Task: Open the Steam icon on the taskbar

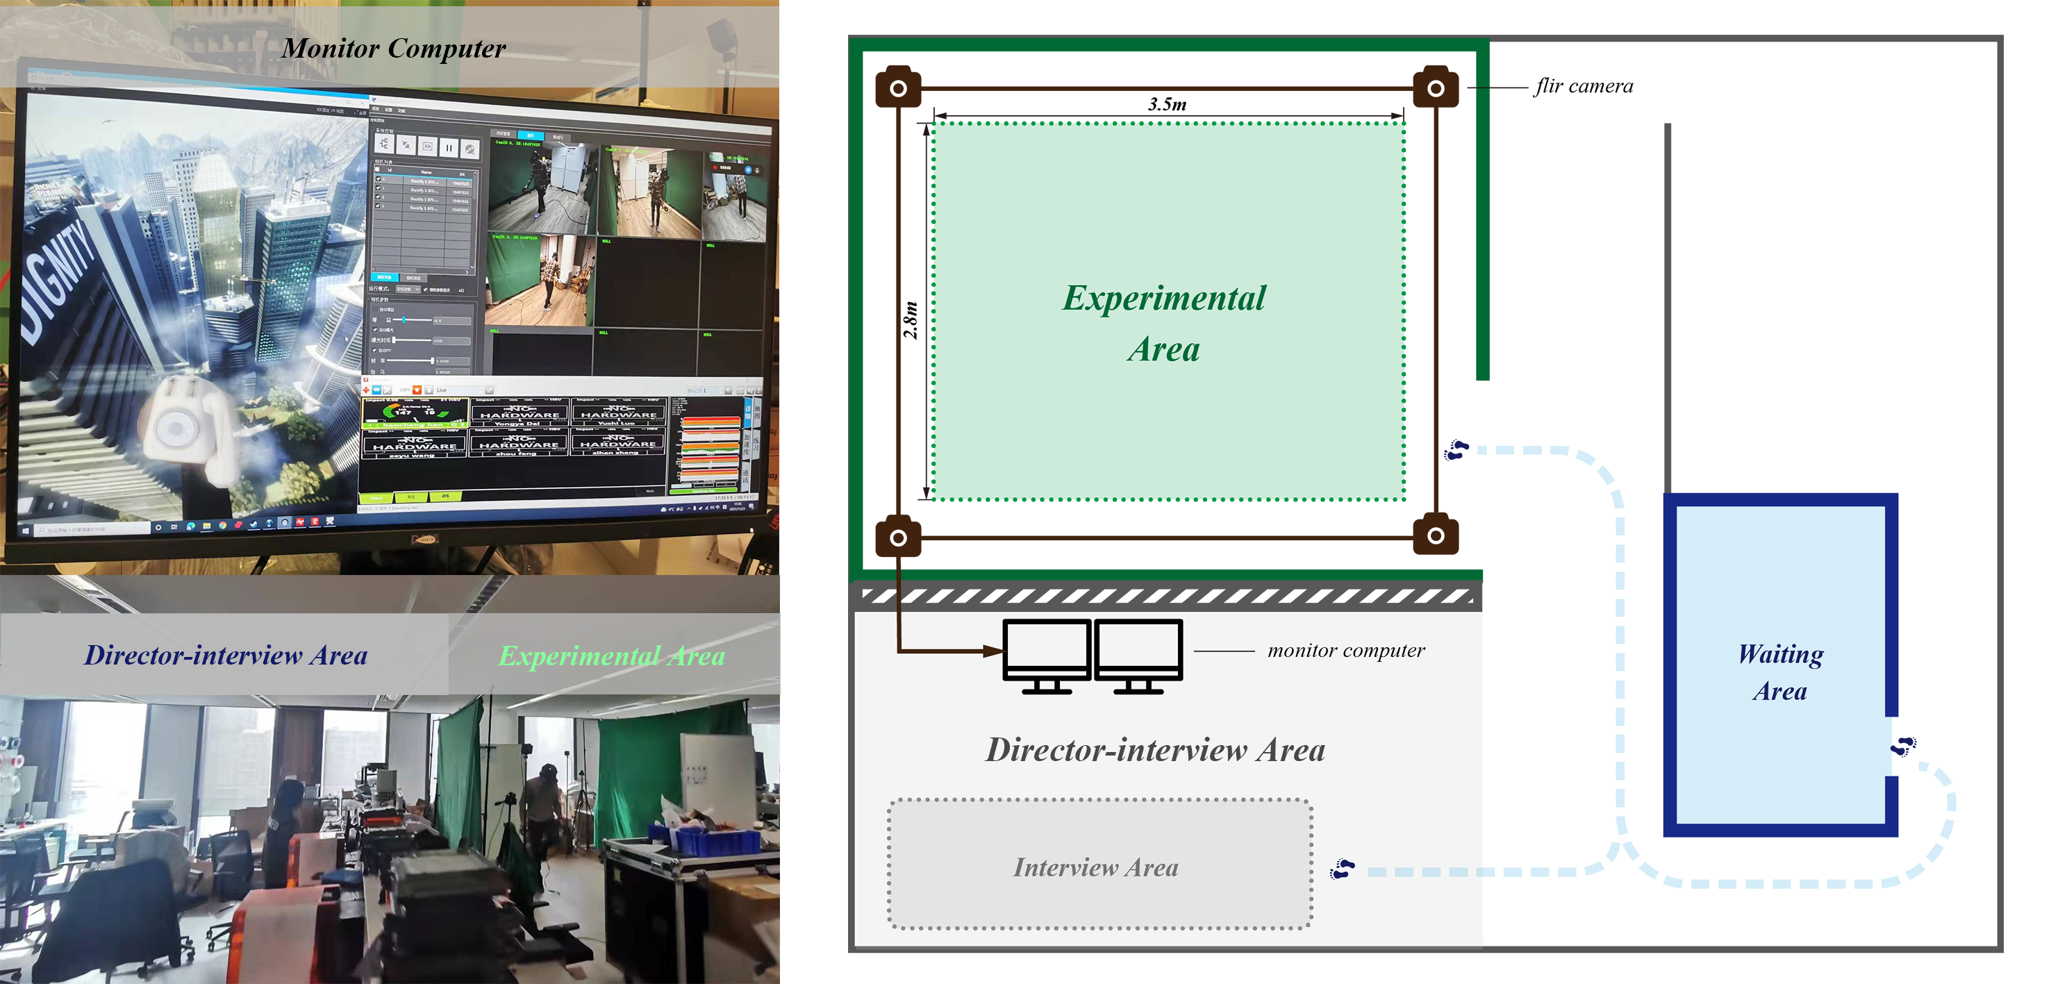Action: (254, 525)
